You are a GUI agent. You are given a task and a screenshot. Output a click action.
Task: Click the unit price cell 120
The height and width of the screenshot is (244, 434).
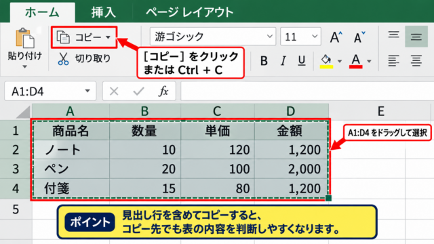coord(218,150)
